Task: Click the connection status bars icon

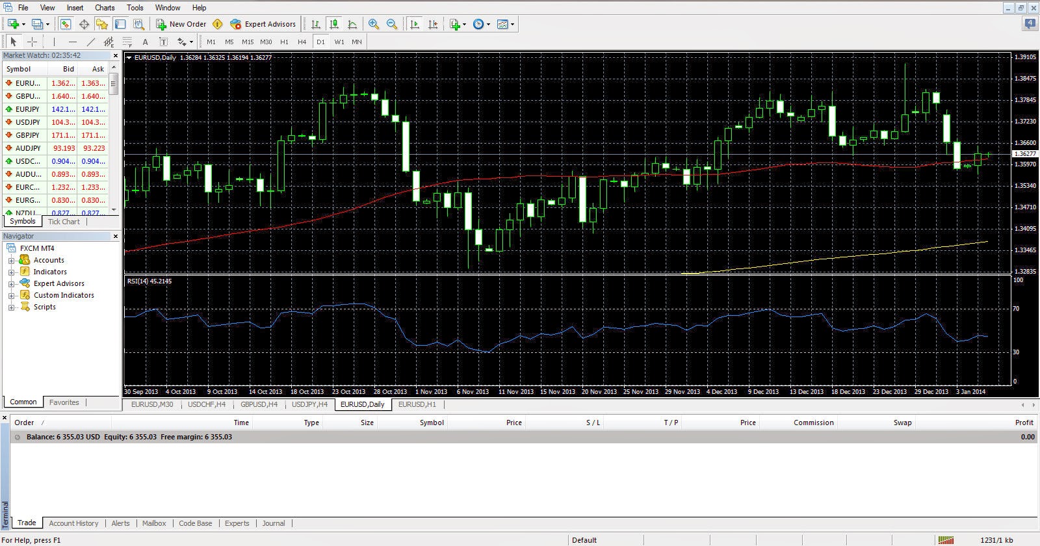Action: (946, 539)
